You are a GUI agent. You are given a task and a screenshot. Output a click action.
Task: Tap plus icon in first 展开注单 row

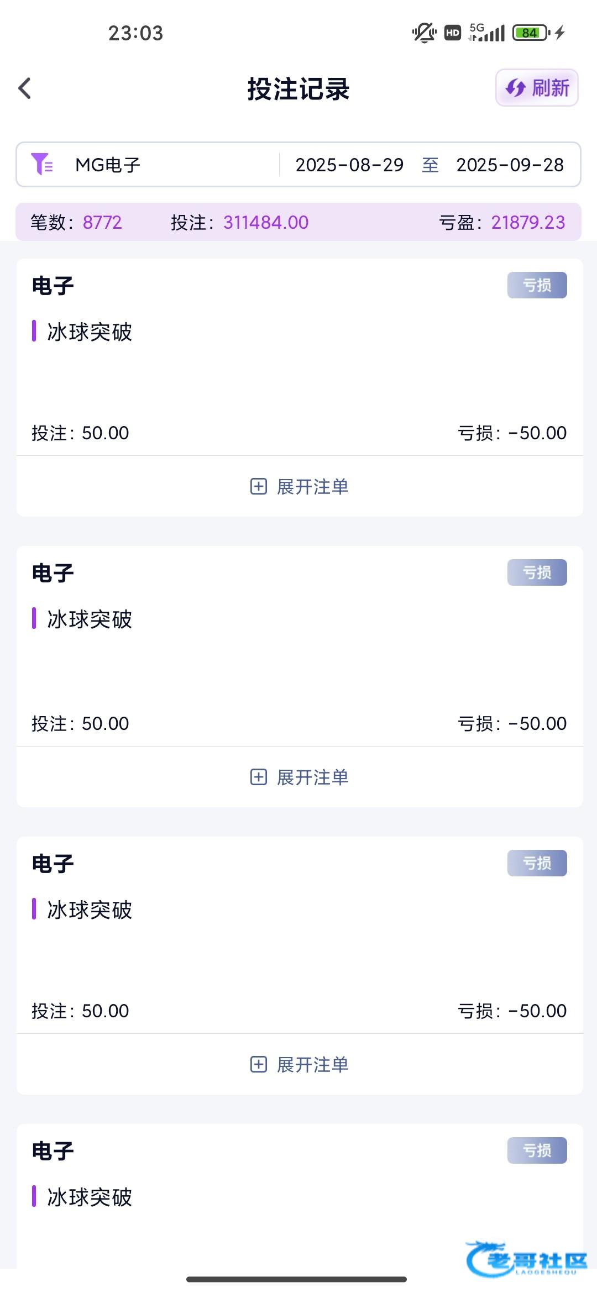(259, 486)
